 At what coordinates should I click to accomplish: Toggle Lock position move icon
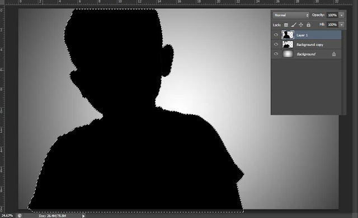coord(301,25)
